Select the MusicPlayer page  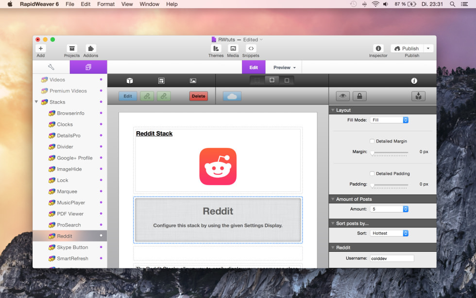(x=70, y=203)
